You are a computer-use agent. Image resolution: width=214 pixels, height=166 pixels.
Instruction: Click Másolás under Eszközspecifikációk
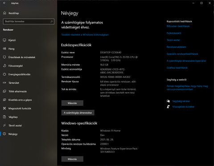tap(72, 103)
